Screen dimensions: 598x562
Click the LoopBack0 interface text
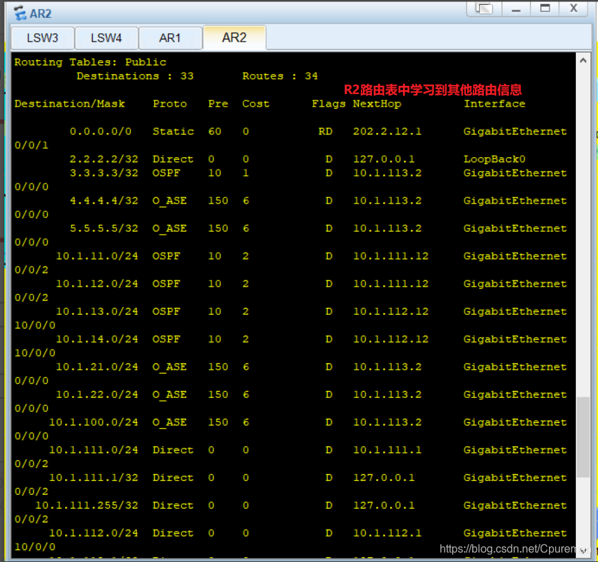coord(495,158)
